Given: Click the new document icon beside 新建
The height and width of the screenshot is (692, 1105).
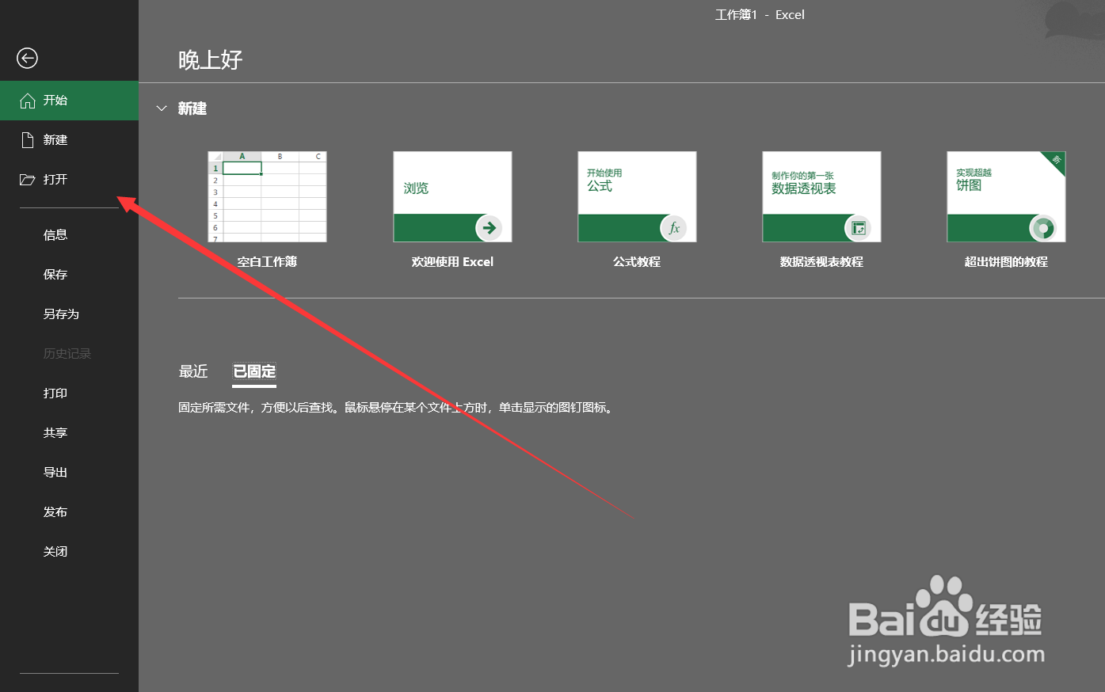Looking at the screenshot, I should (x=28, y=140).
